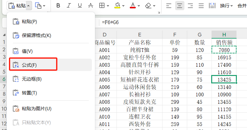Click the eraser clear format icon
Image resolution: width=247 pixels, height=130 pixels.
pos(148,6)
